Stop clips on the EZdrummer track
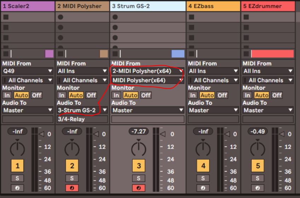This screenshot has height=198, width=300. [x=246, y=54]
